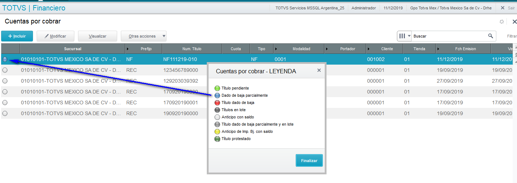Select title number 123456789000
Image resolution: width=517 pixels, height=183 pixels.
[181, 70]
